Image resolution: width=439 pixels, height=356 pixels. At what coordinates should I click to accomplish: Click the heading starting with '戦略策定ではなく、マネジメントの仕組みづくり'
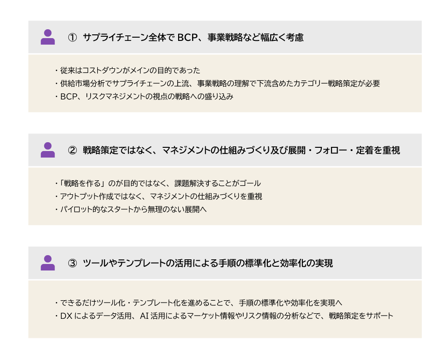pyautogui.click(x=241, y=151)
